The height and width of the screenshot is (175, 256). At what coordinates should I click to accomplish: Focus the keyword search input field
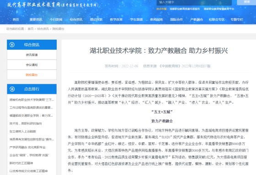(x=194, y=2)
